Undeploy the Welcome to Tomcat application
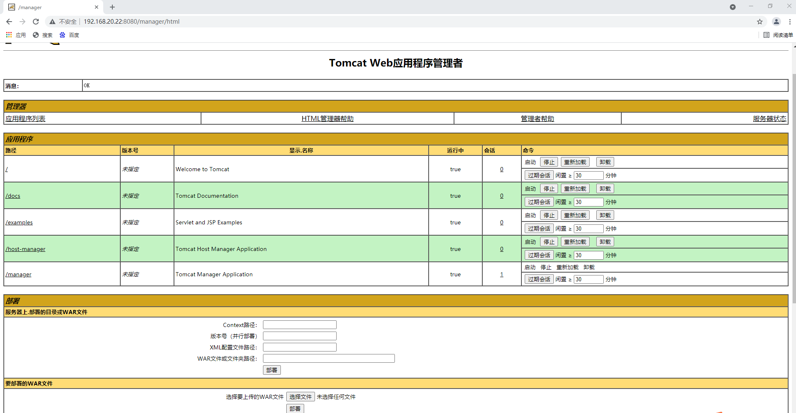This screenshot has height=413, width=796. [x=605, y=162]
